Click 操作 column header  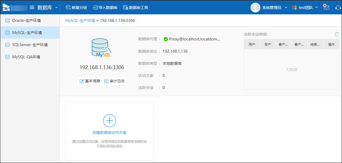[x=331, y=44]
